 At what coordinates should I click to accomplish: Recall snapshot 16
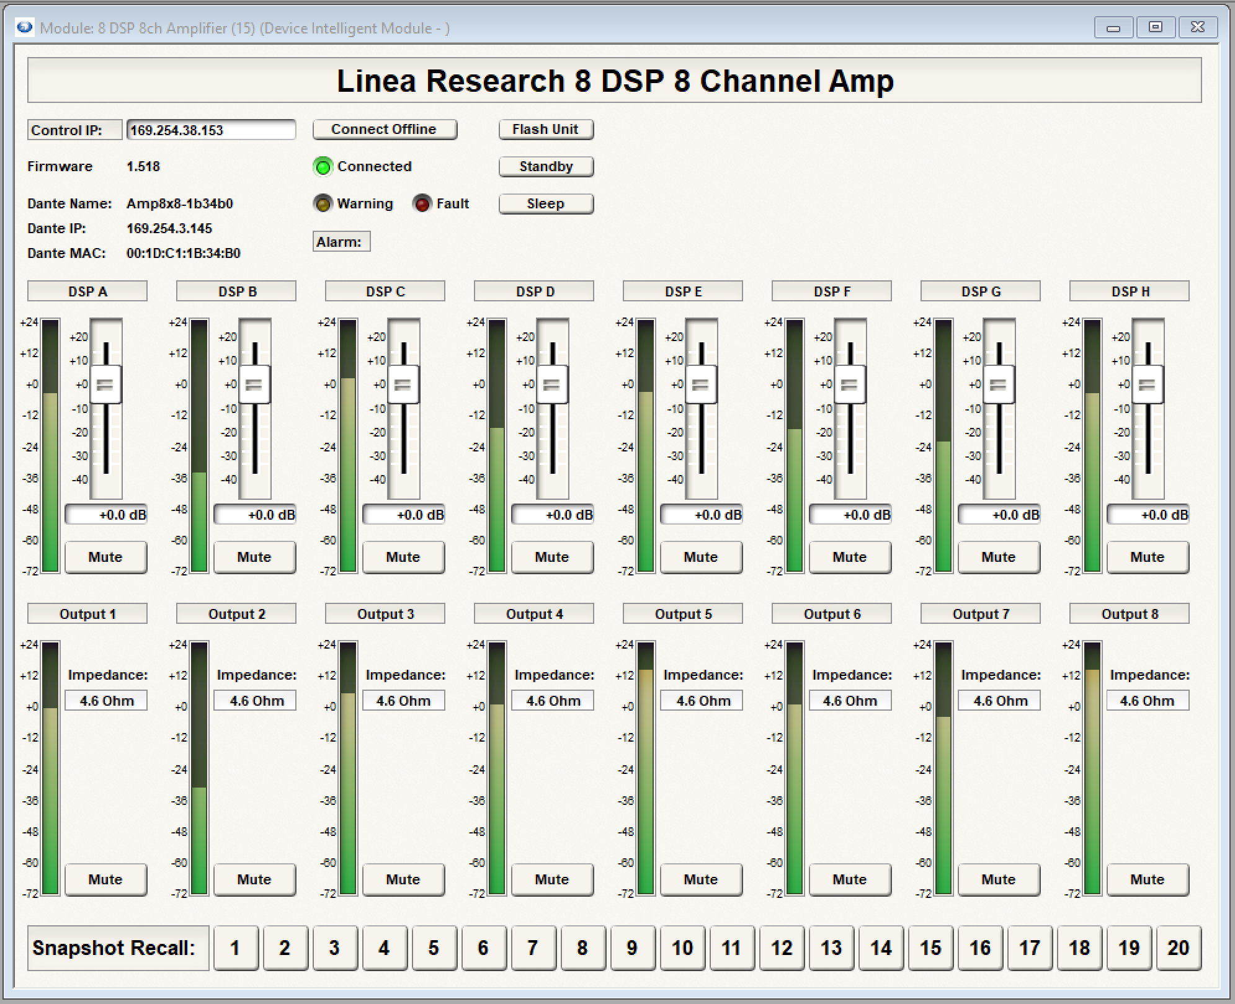(x=980, y=948)
